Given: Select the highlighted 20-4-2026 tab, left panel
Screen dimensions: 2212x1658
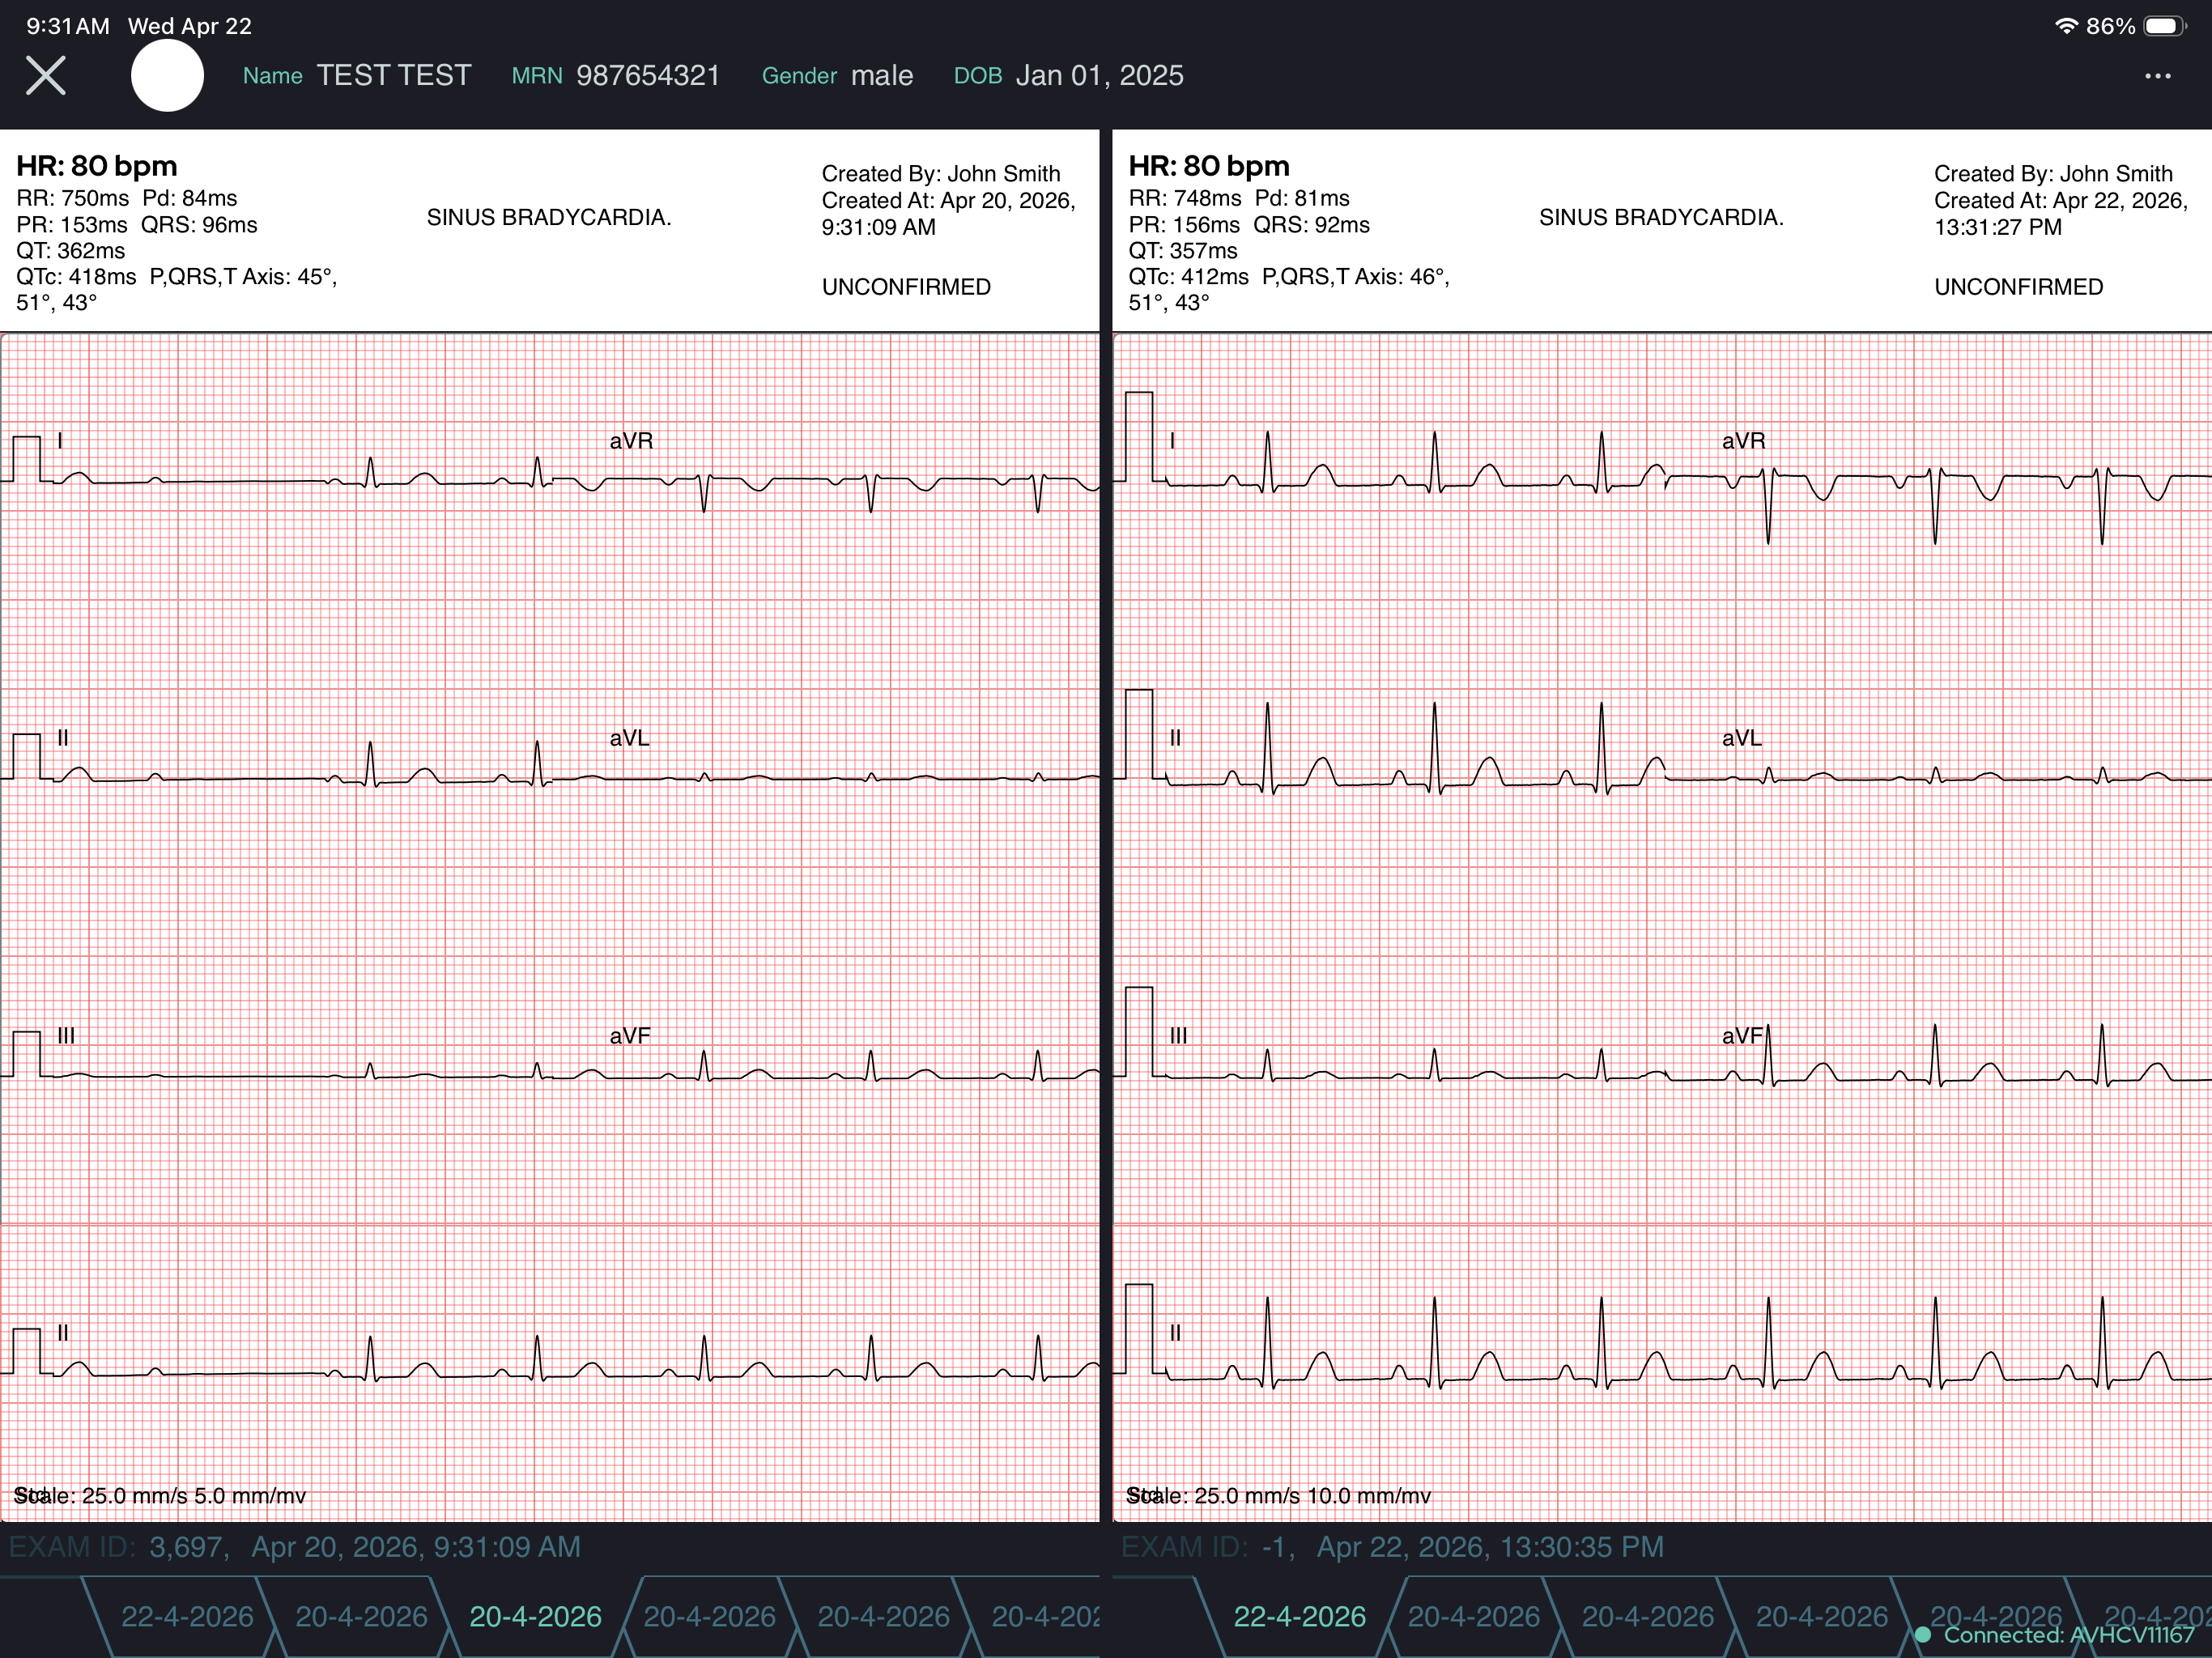Looking at the screenshot, I should pyautogui.click(x=535, y=1617).
